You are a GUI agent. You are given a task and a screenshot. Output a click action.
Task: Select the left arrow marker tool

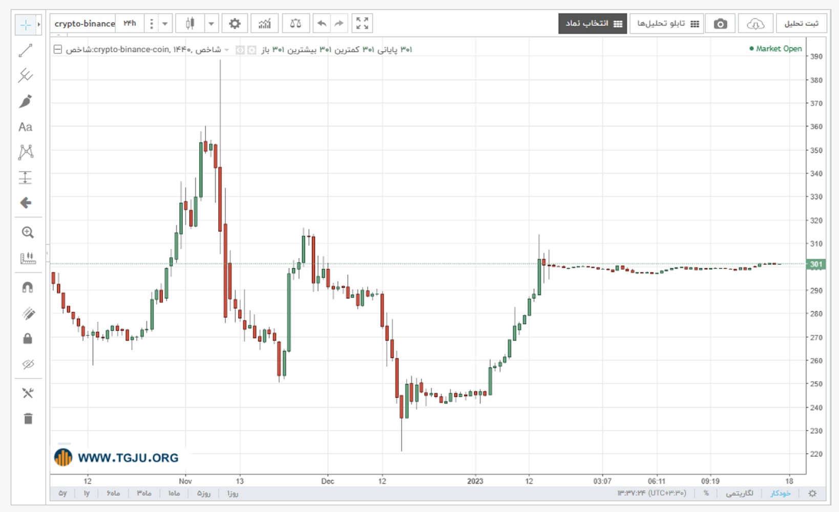(26, 203)
